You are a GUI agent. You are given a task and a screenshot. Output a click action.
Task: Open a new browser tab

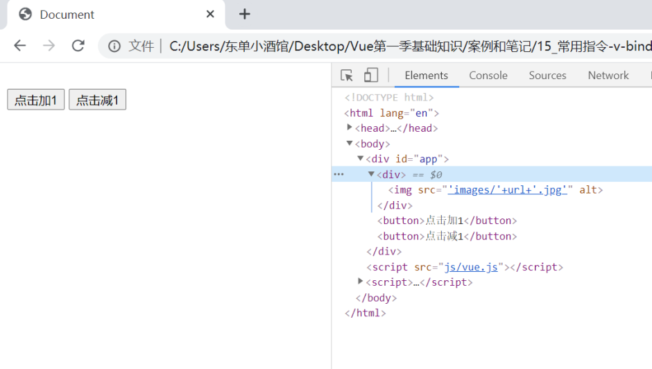244,14
